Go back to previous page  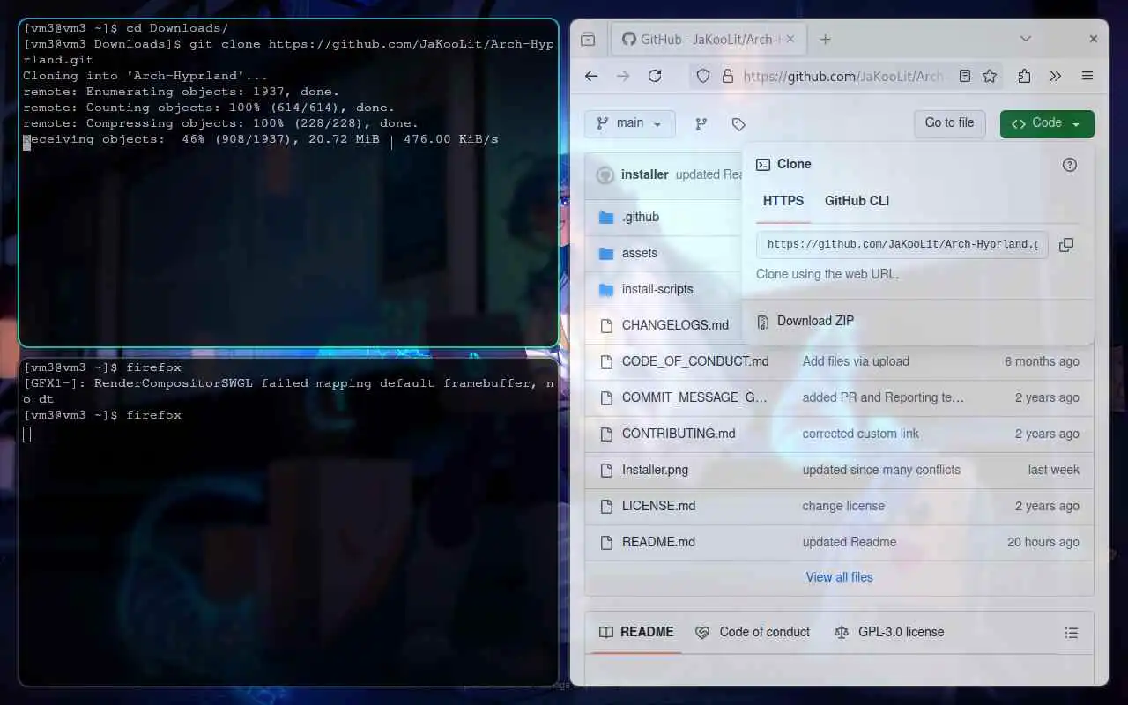click(591, 76)
